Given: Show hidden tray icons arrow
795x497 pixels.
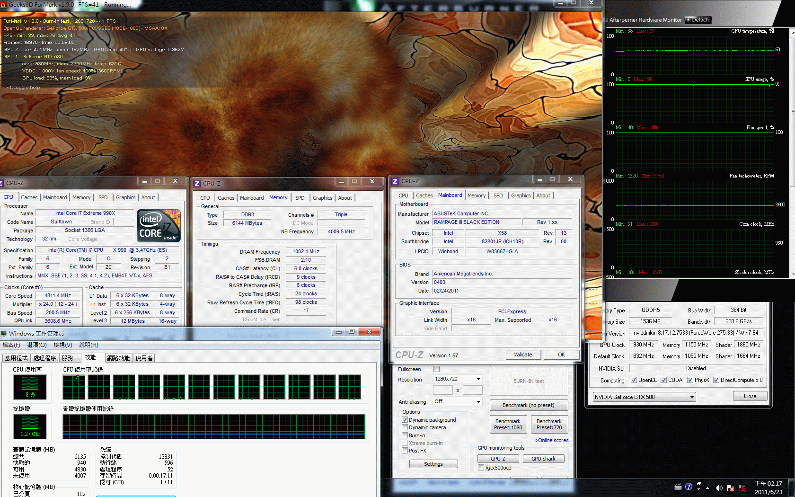Looking at the screenshot, I should [x=708, y=488].
